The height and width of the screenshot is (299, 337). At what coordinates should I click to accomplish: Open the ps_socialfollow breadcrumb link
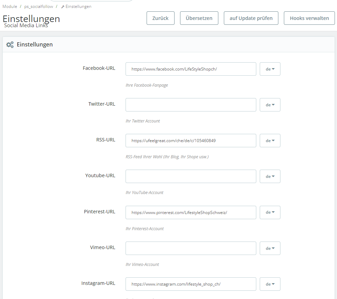tap(39, 7)
